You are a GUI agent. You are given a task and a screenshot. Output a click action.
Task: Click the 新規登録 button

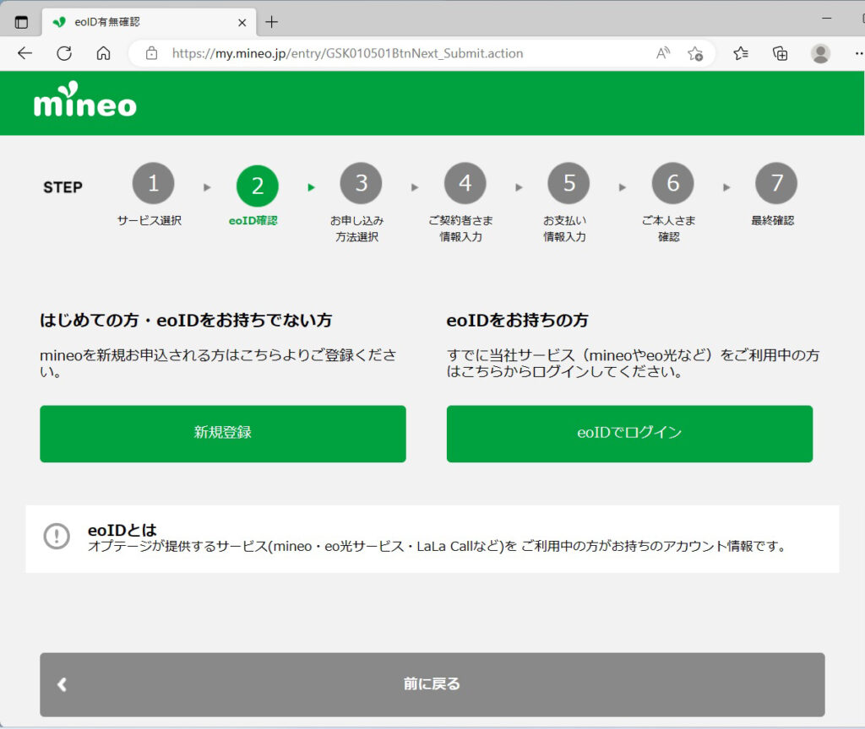click(x=223, y=434)
